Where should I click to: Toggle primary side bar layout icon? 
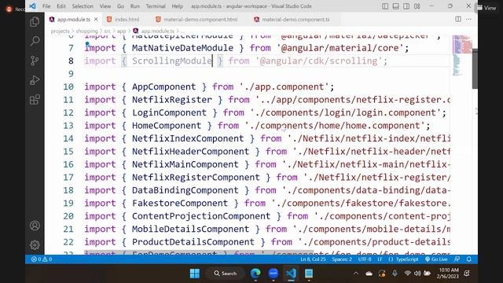(385, 6)
